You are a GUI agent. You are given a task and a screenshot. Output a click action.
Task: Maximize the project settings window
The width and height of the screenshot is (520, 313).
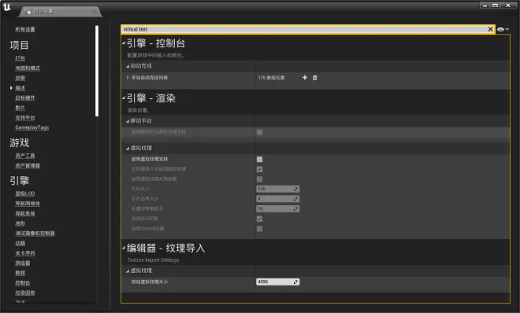(x=495, y=6)
